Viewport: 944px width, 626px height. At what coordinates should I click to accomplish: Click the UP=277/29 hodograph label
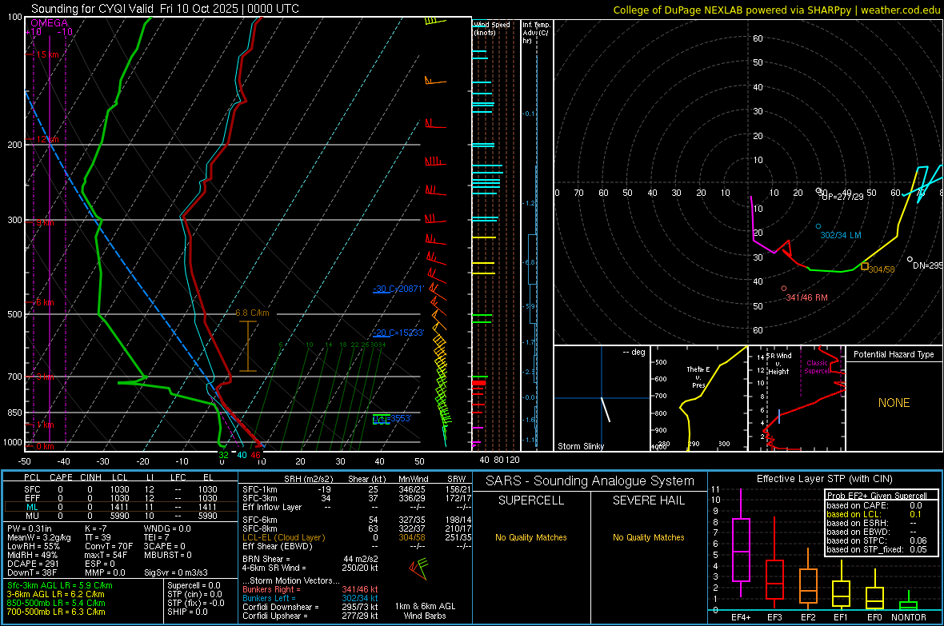coord(842,197)
